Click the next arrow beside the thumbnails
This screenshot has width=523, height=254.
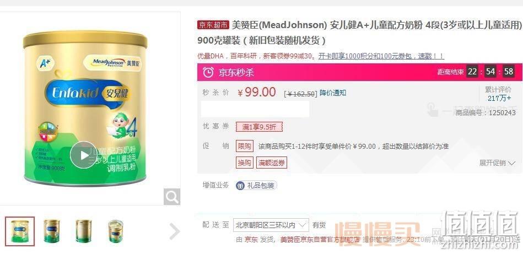175,231
